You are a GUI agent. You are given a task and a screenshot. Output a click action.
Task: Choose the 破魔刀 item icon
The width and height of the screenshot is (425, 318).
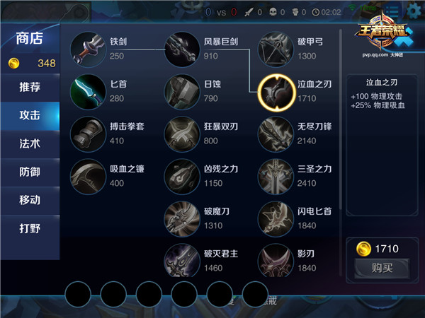[x=182, y=219]
